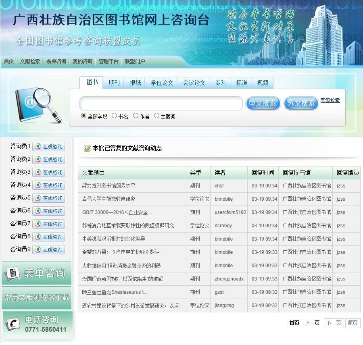Open 常用文献浏览器下载 banner
This screenshot has width=363, height=345.
click(36, 297)
